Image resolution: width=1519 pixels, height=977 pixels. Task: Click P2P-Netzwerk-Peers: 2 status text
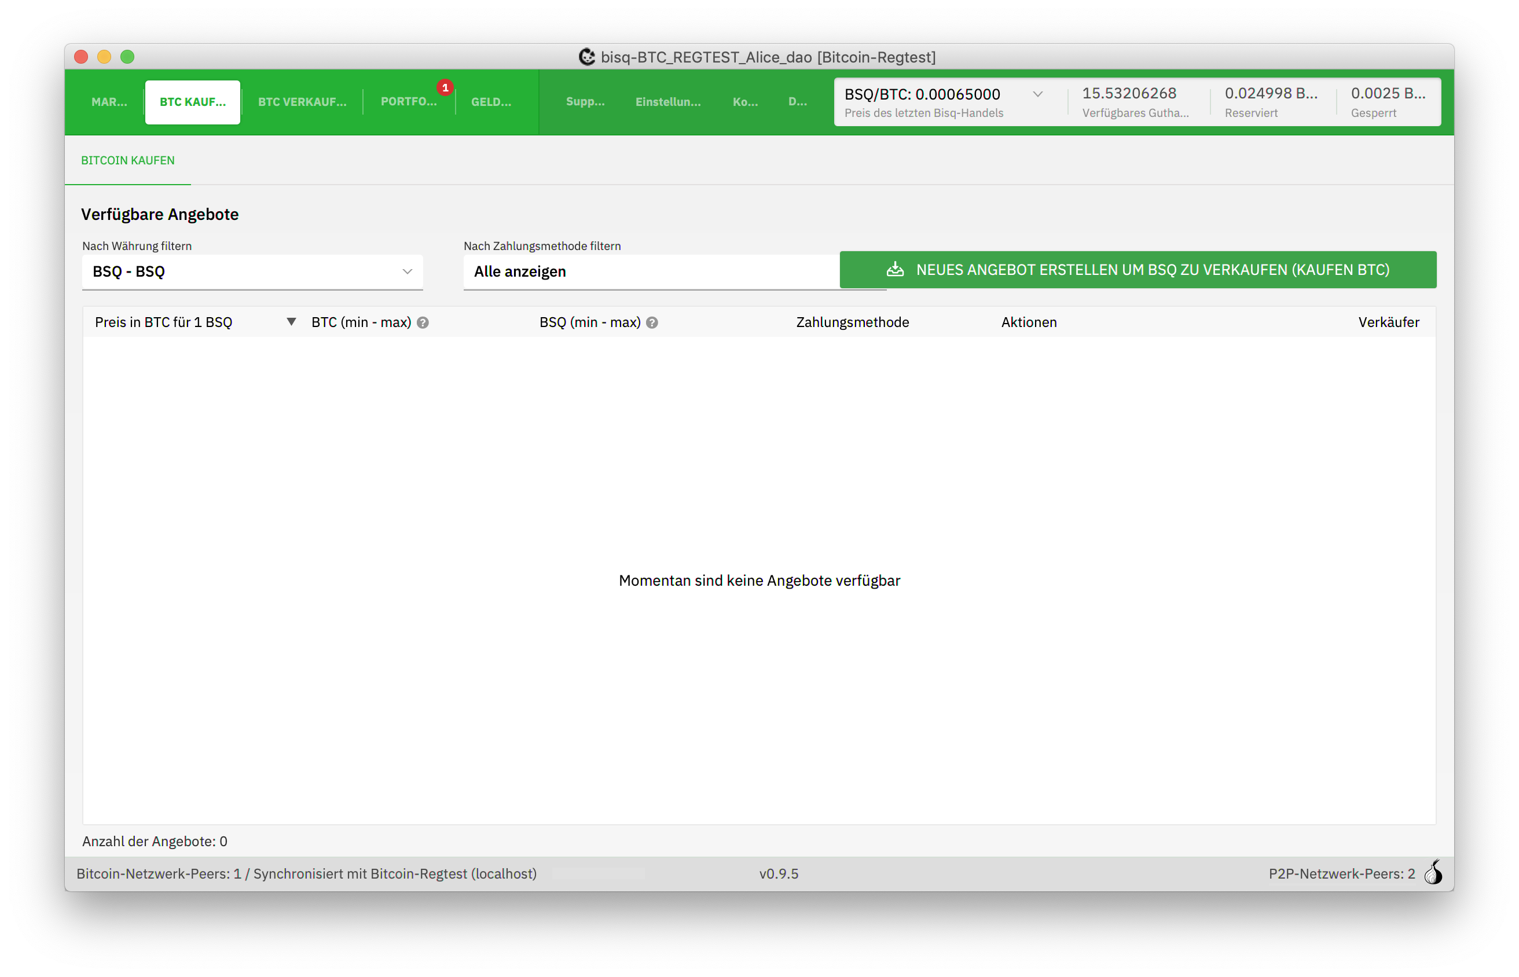tap(1341, 873)
